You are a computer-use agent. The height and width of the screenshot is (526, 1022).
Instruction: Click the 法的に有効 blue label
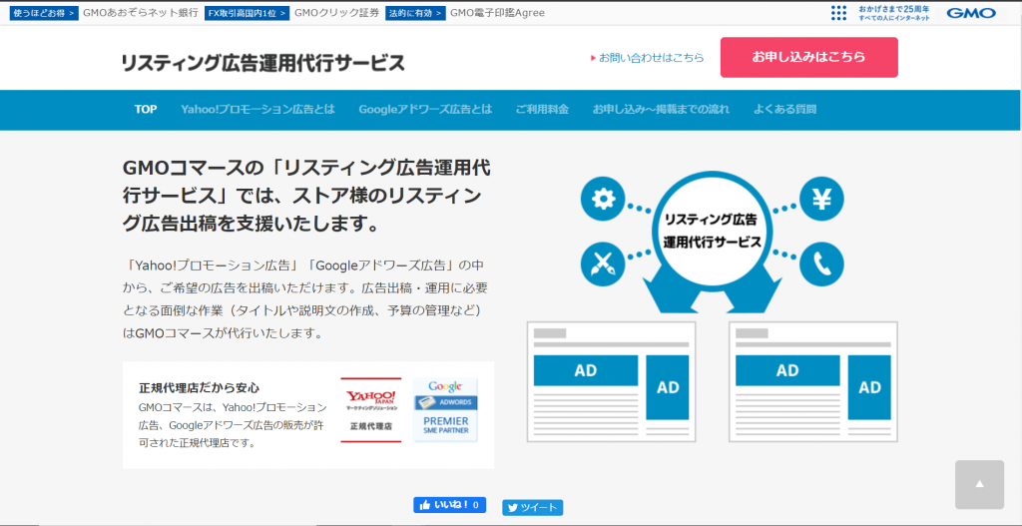pos(416,13)
